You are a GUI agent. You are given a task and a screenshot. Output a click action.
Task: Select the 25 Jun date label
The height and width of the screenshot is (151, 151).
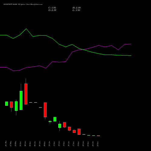98,144
